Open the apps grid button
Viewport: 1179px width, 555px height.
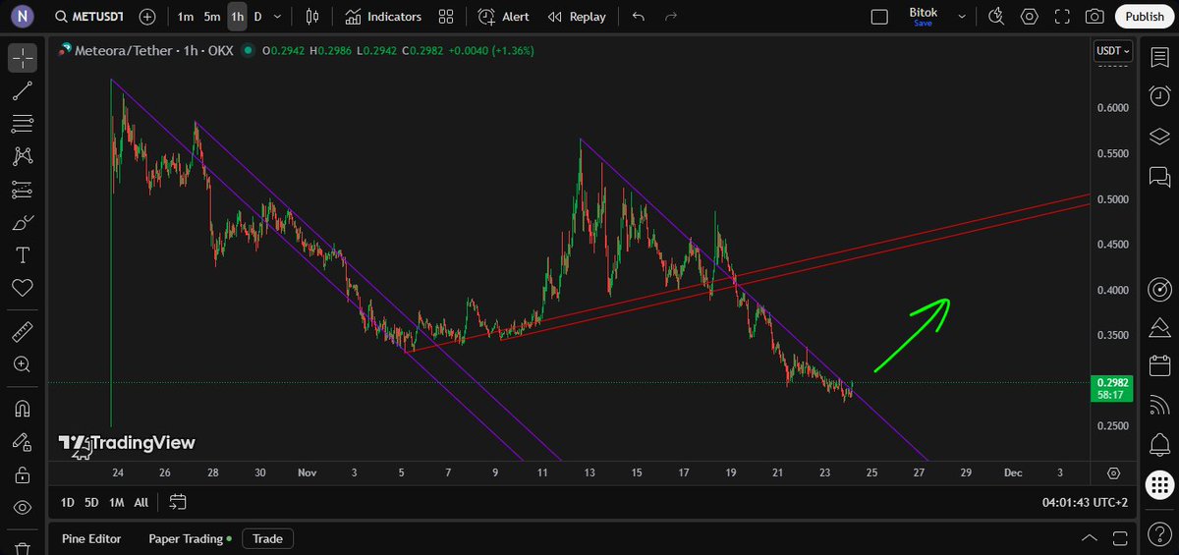tap(1159, 484)
